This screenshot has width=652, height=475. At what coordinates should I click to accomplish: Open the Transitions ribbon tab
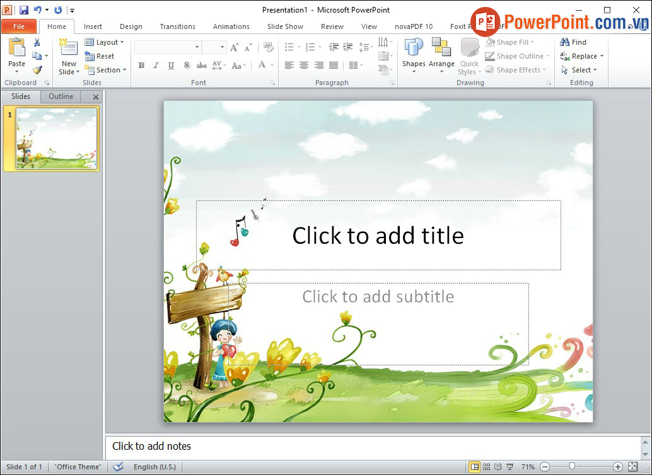click(177, 26)
